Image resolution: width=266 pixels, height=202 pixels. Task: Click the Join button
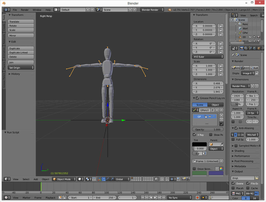point(21,62)
